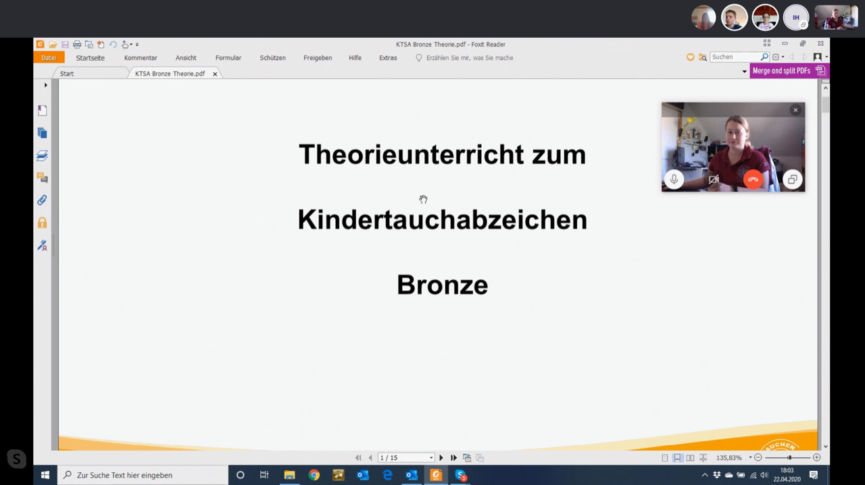Go to next page using arrow
This screenshot has width=865, height=485.
tap(441, 458)
